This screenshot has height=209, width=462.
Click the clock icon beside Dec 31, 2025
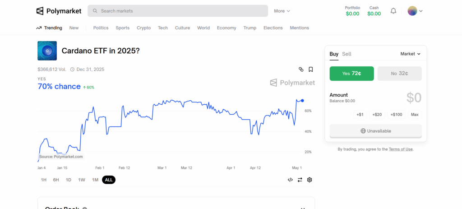point(72,70)
